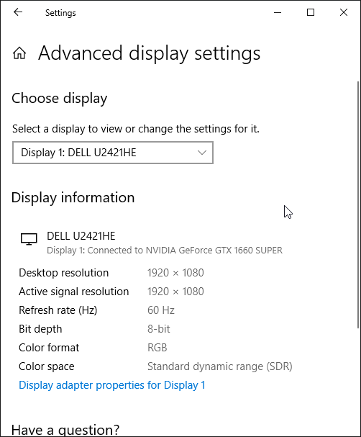This screenshot has width=361, height=437.
Task: Click the Color format RGB value
Action: coord(157,348)
